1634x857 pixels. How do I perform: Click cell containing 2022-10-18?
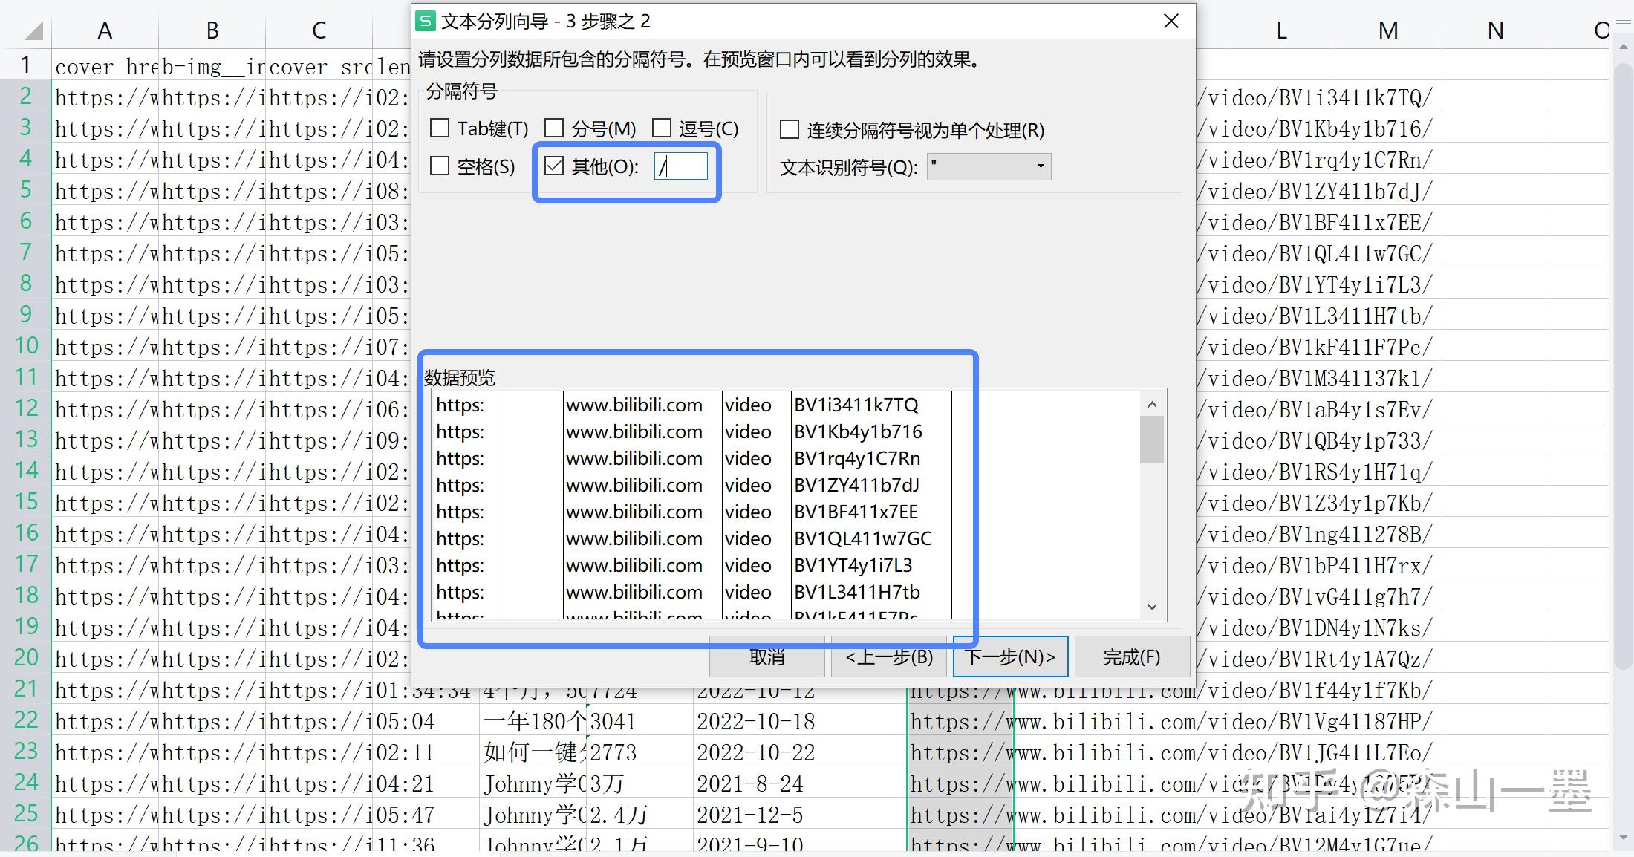tap(799, 721)
